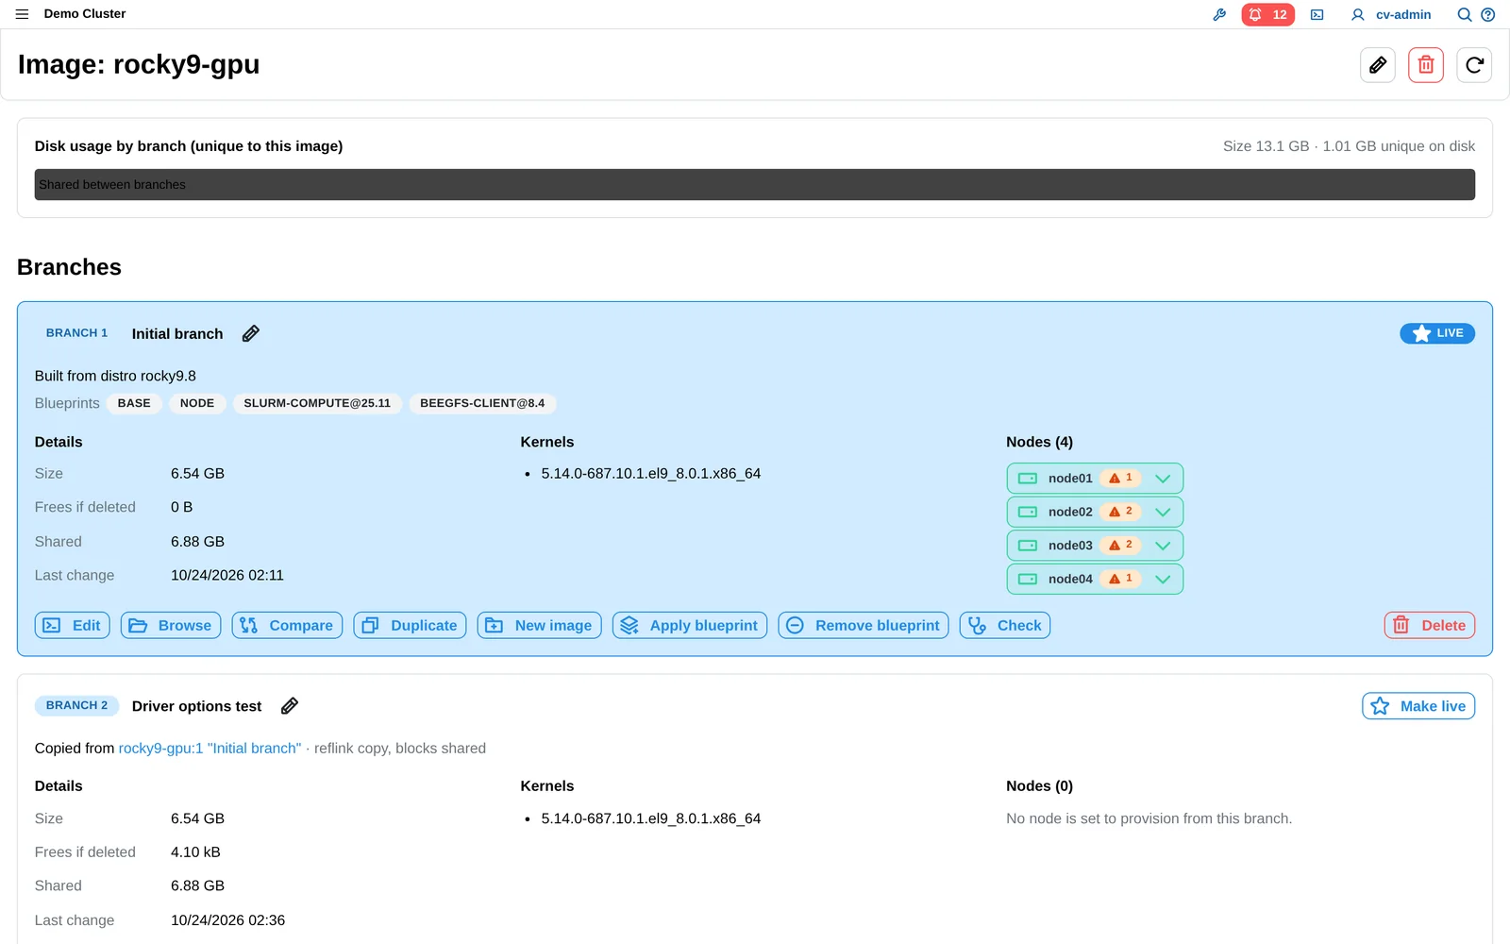This screenshot has height=944, width=1510.
Task: Click the LIVE star badge
Action: [x=1437, y=333]
